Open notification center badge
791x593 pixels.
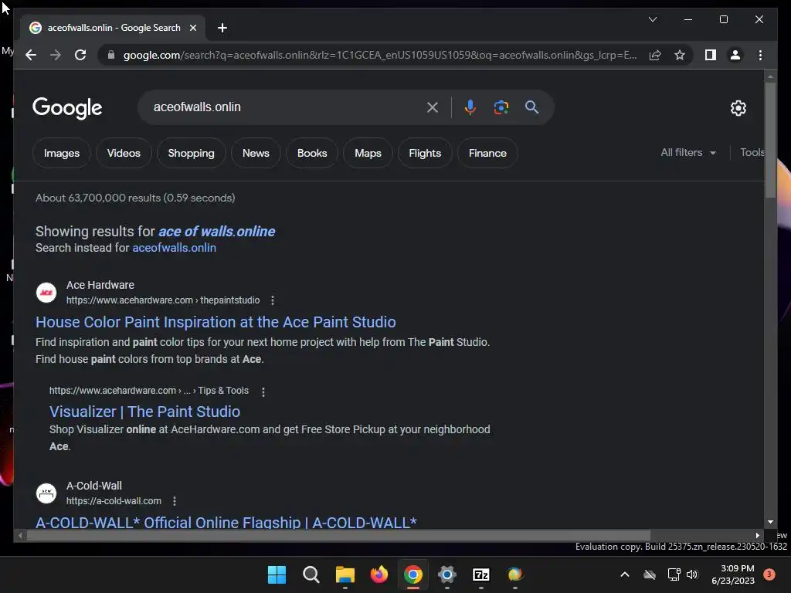point(769,574)
